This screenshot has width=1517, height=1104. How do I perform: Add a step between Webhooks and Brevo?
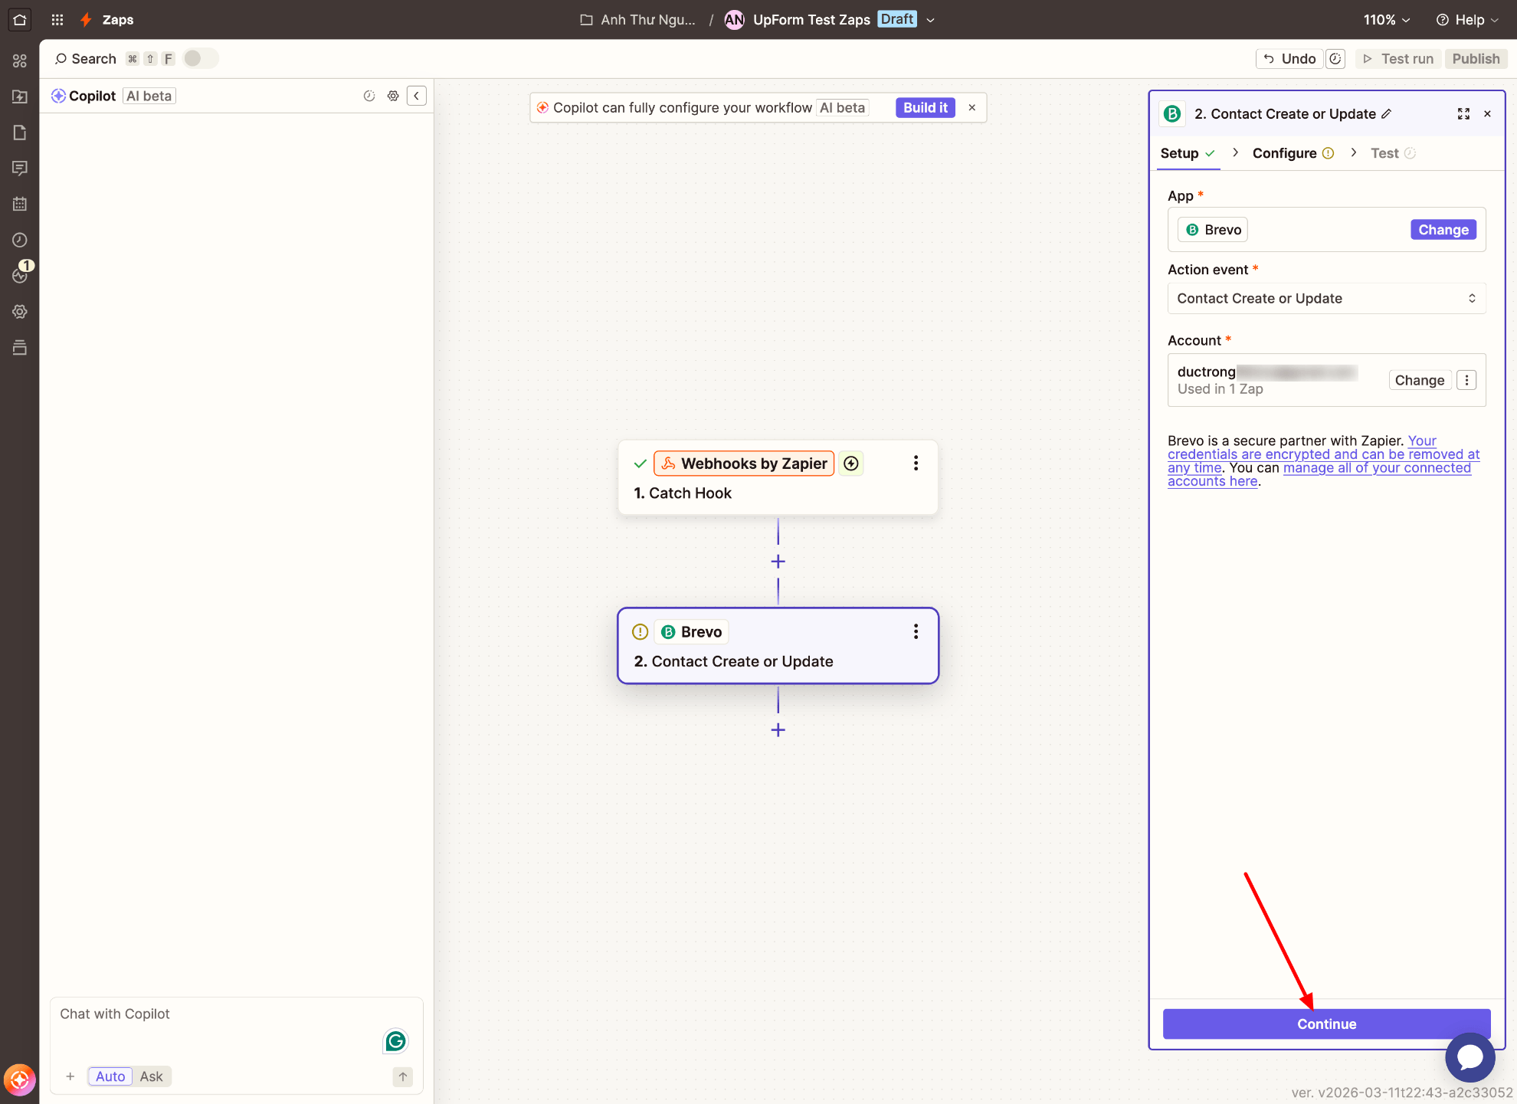click(x=778, y=562)
